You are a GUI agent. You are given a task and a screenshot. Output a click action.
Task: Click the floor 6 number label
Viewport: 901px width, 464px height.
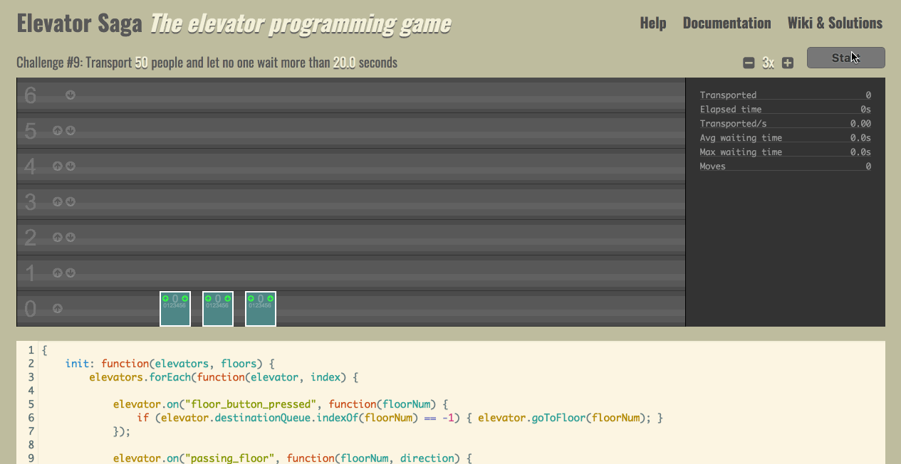tap(30, 95)
